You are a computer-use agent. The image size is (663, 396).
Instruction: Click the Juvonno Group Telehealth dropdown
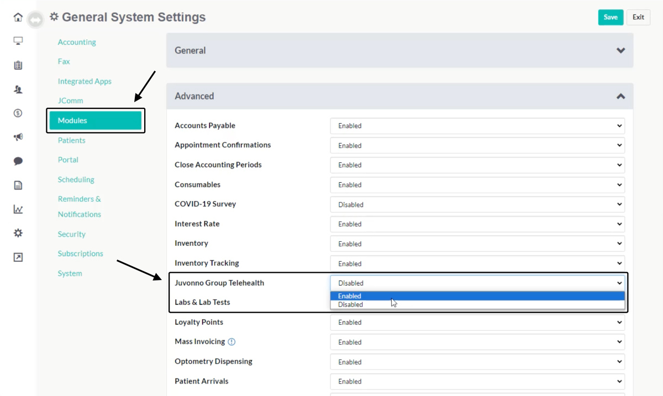coord(477,283)
